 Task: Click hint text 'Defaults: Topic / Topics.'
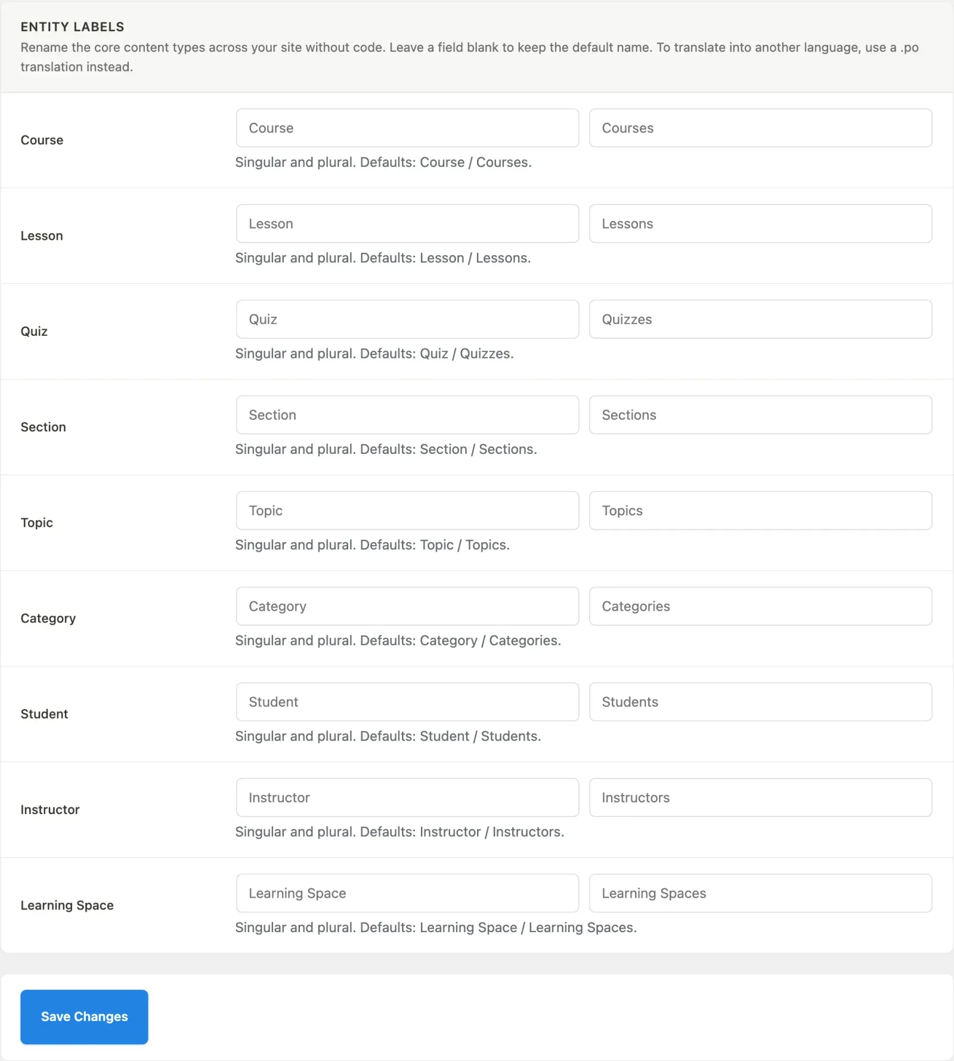click(x=435, y=545)
